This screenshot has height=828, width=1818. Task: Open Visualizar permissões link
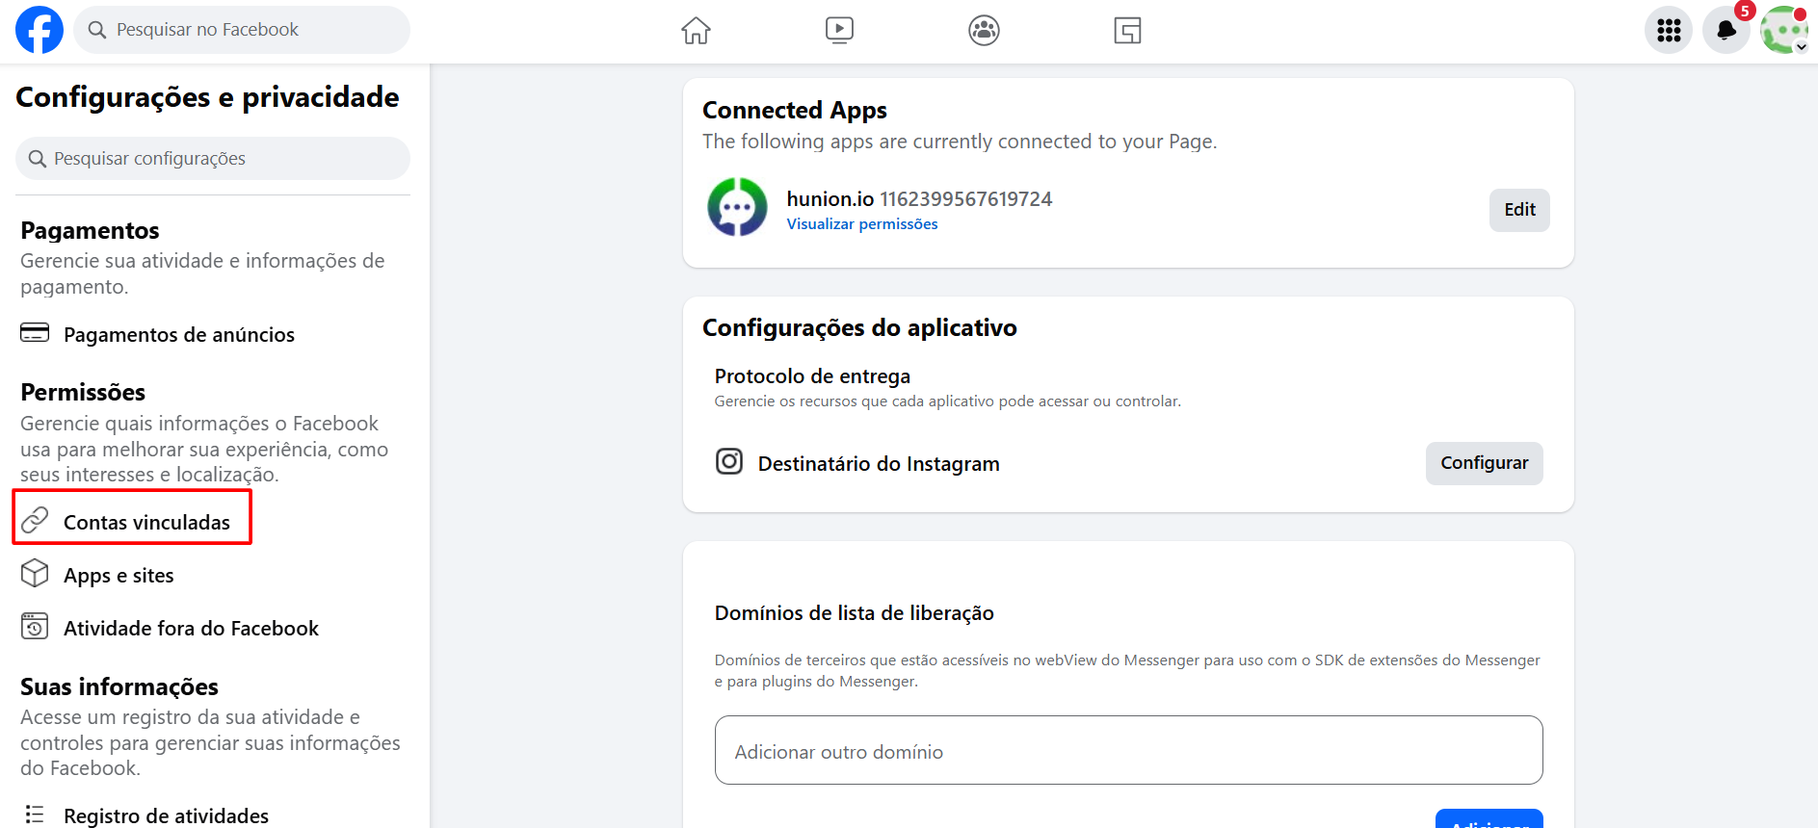click(861, 224)
